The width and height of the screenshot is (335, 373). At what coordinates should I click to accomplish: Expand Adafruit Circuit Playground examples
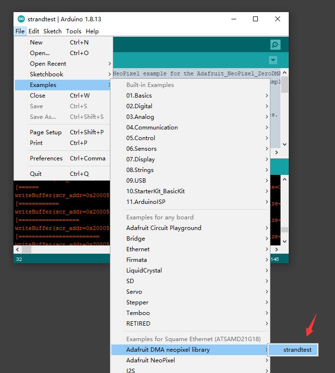click(x=190, y=228)
